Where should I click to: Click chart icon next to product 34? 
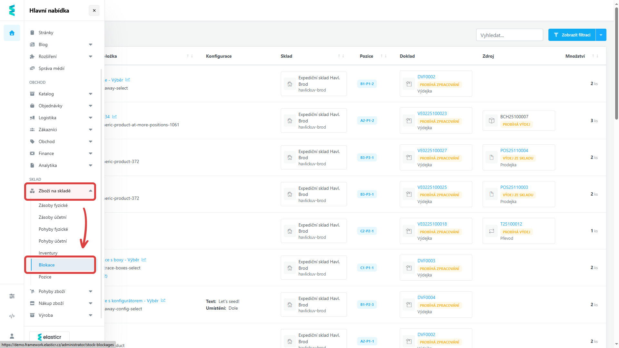coord(114,117)
